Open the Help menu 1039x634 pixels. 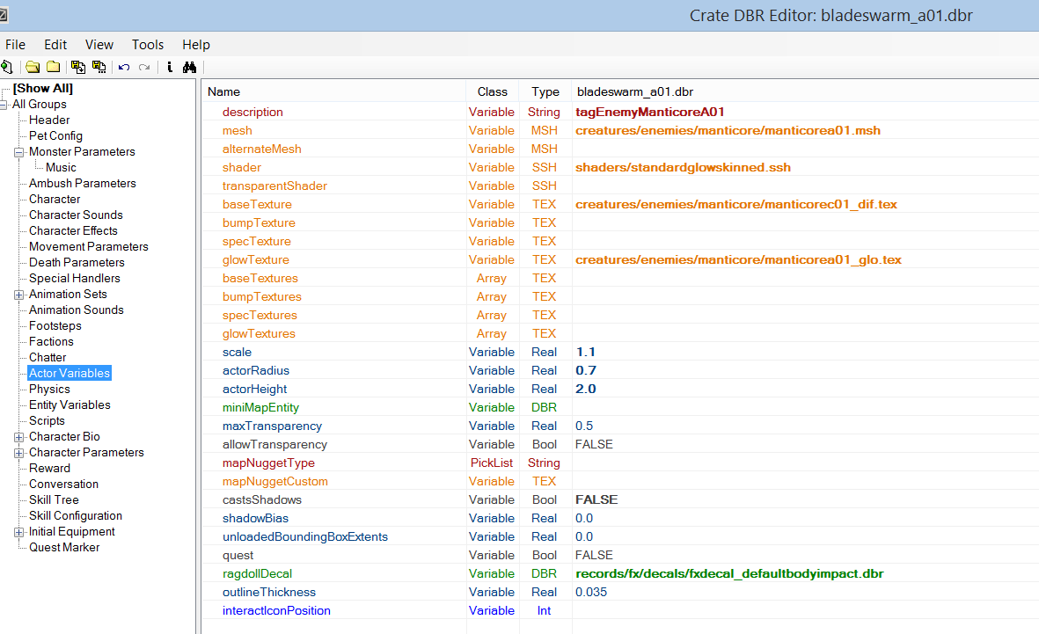coord(196,44)
